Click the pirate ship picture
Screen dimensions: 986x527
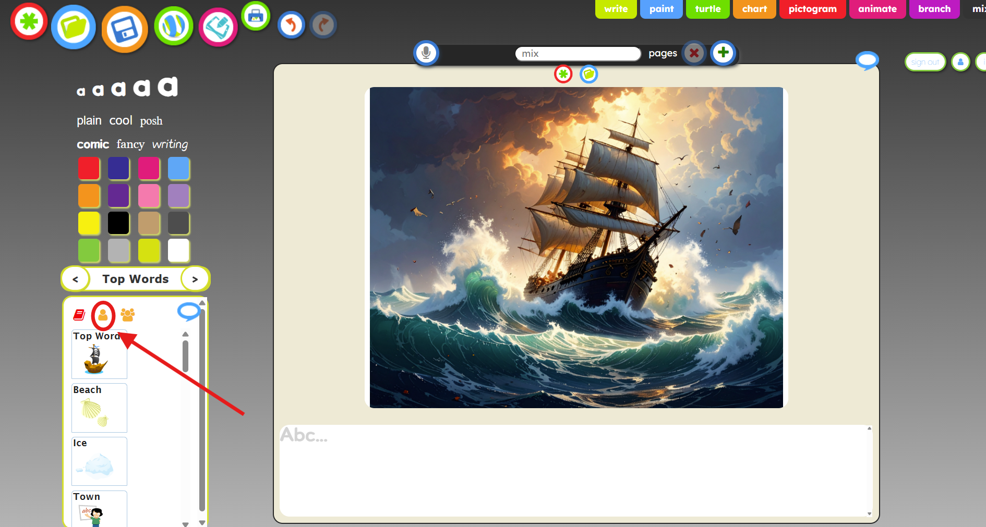[x=576, y=248]
